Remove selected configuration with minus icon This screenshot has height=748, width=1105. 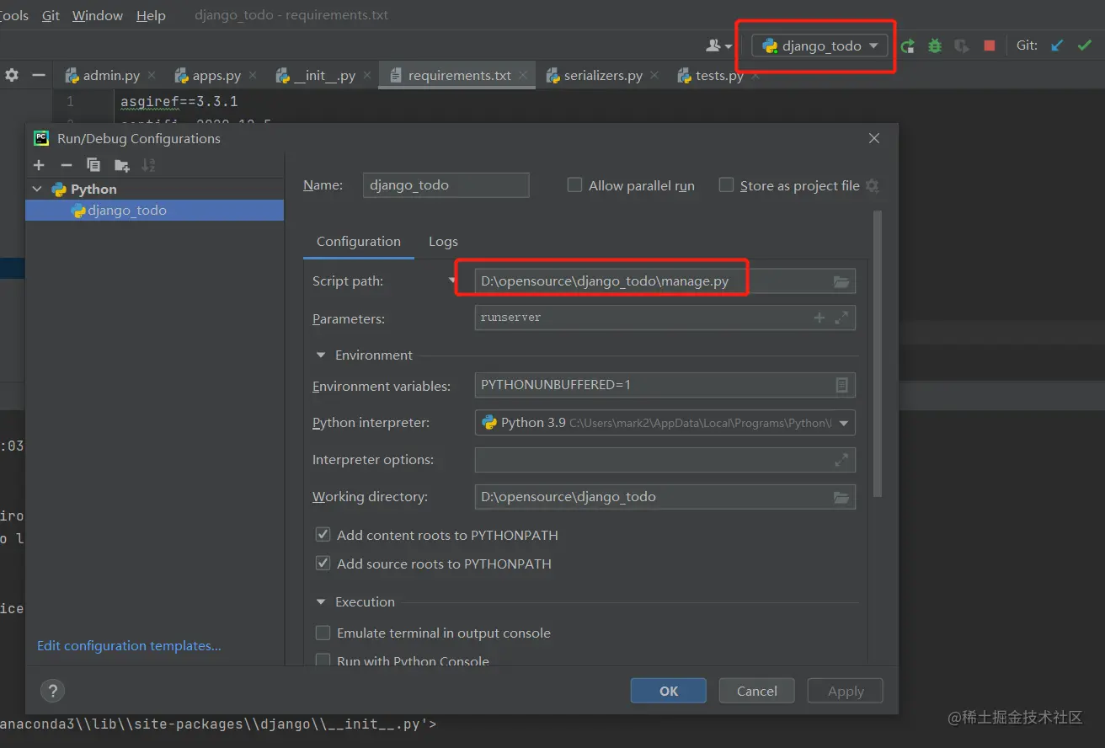click(67, 165)
